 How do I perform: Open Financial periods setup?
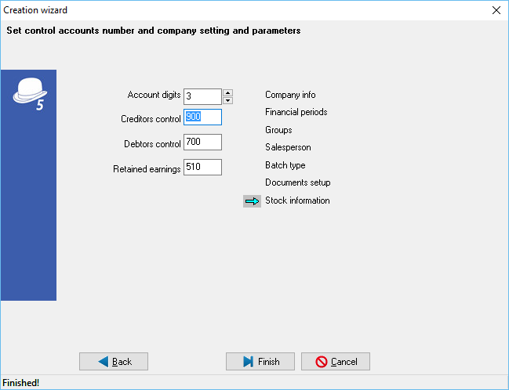point(296,112)
